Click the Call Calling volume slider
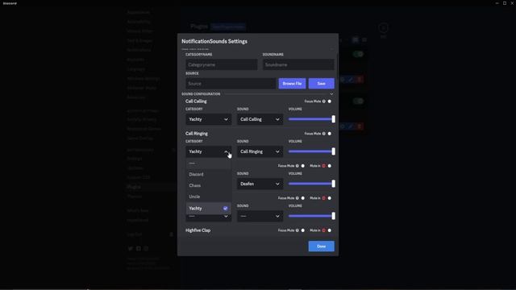 pos(312,119)
